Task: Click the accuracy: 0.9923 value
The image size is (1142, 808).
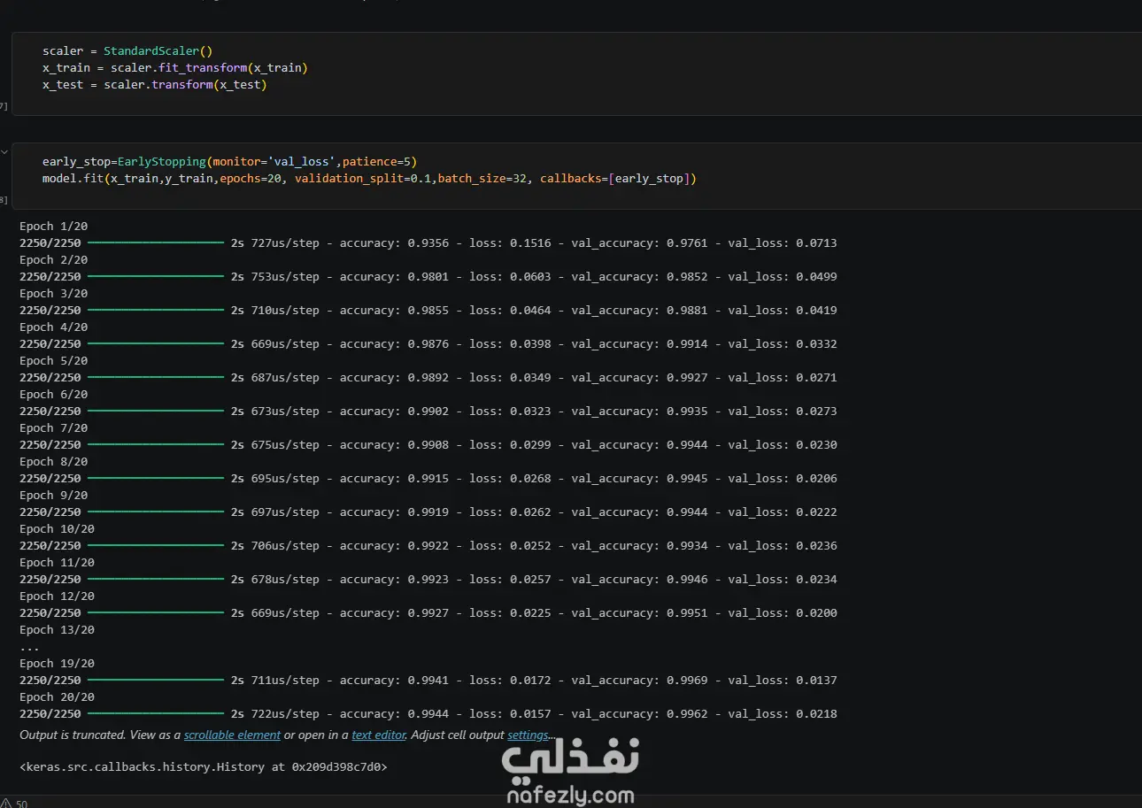Action: (394, 580)
